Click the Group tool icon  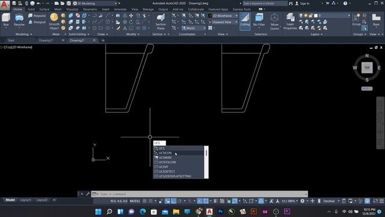[356, 20]
